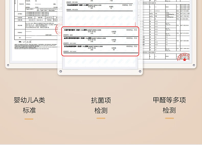Image resolution: width=202 pixels, height=145 pixels.
Task: Click orange bar under 甲醛等多项检测
Action: click(170, 118)
